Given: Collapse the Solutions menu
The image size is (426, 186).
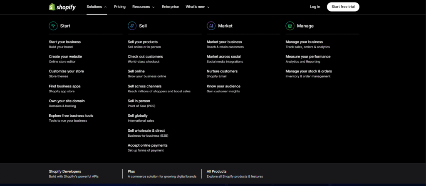Looking at the screenshot, I should (97, 7).
